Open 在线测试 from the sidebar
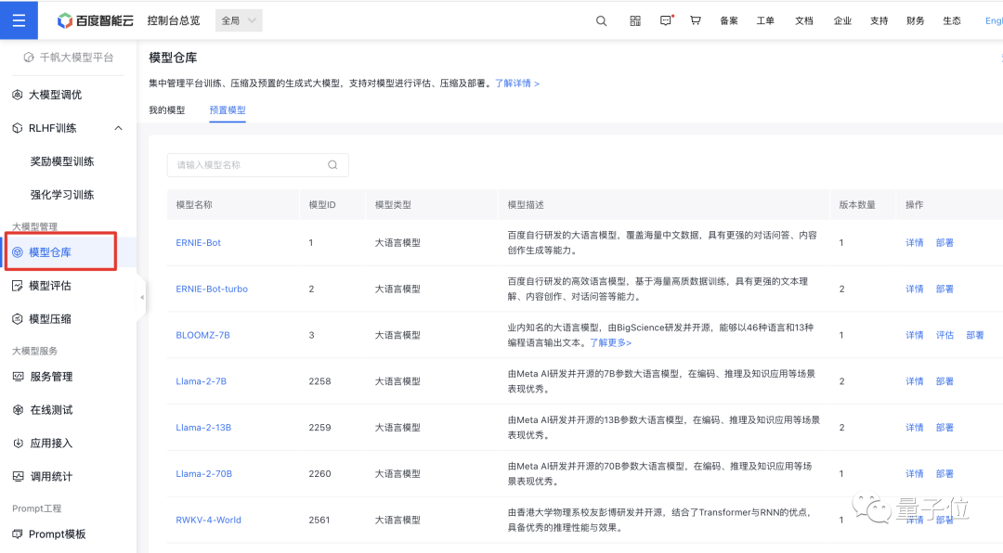1003x553 pixels. pyautogui.click(x=50, y=409)
